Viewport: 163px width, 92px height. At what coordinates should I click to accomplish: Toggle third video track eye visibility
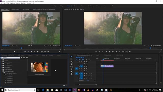point(87,66)
